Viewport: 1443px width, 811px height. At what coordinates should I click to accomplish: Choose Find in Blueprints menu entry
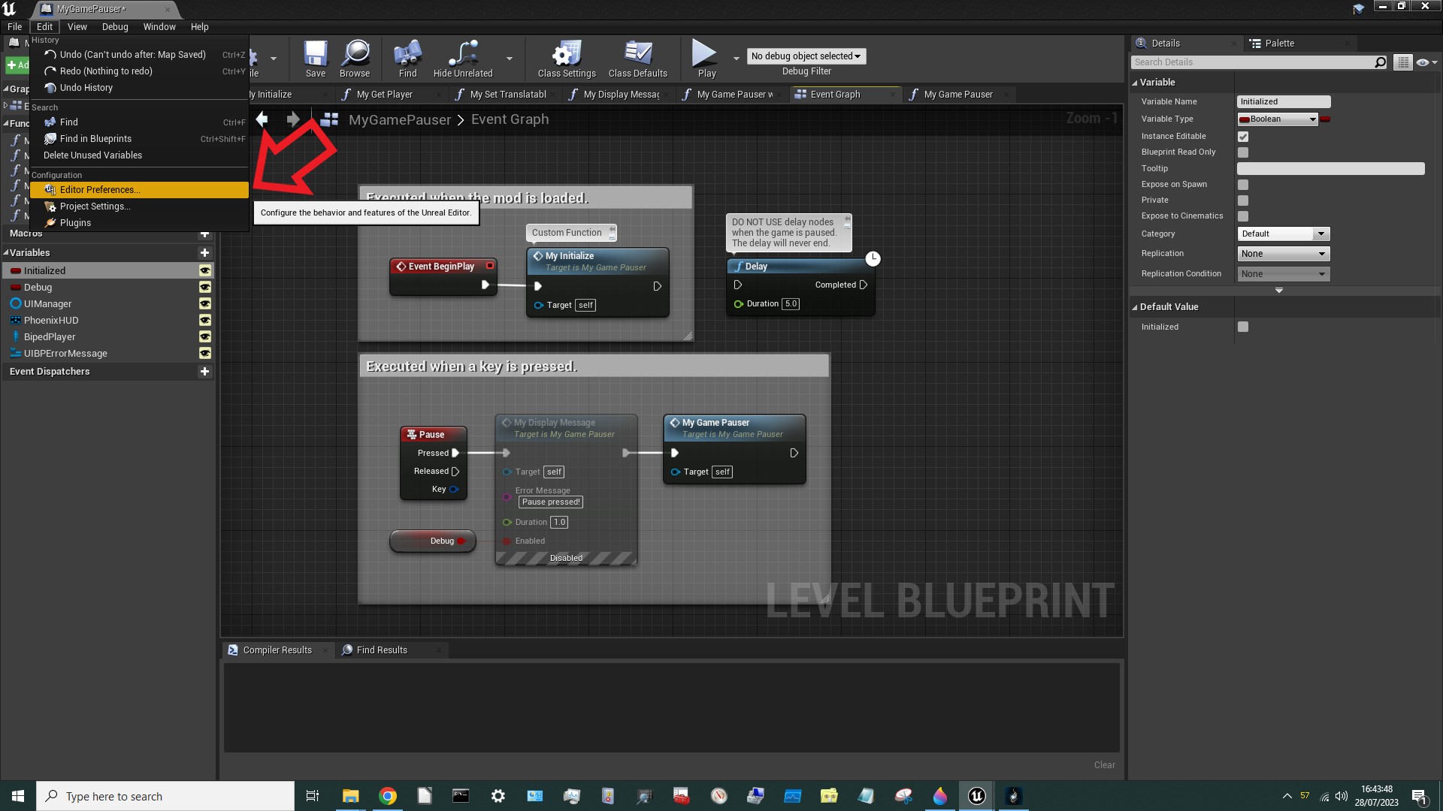click(x=139, y=139)
